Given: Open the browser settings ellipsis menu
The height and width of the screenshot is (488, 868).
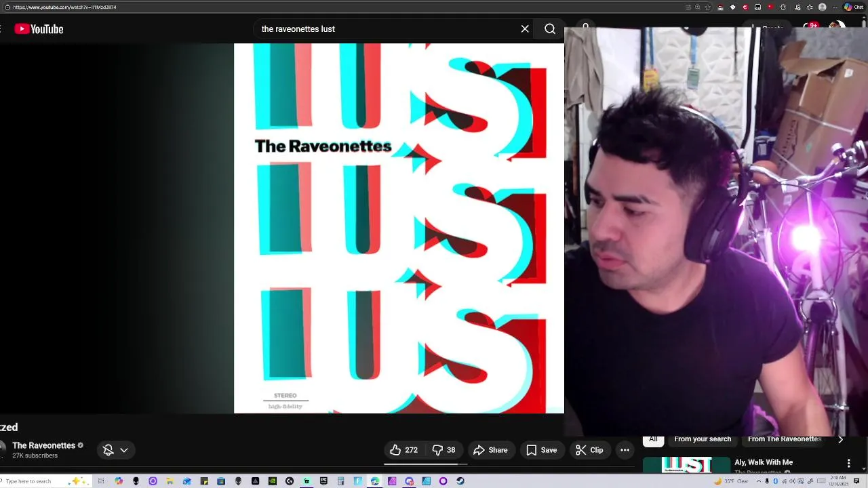Looking at the screenshot, I should pos(835,7).
